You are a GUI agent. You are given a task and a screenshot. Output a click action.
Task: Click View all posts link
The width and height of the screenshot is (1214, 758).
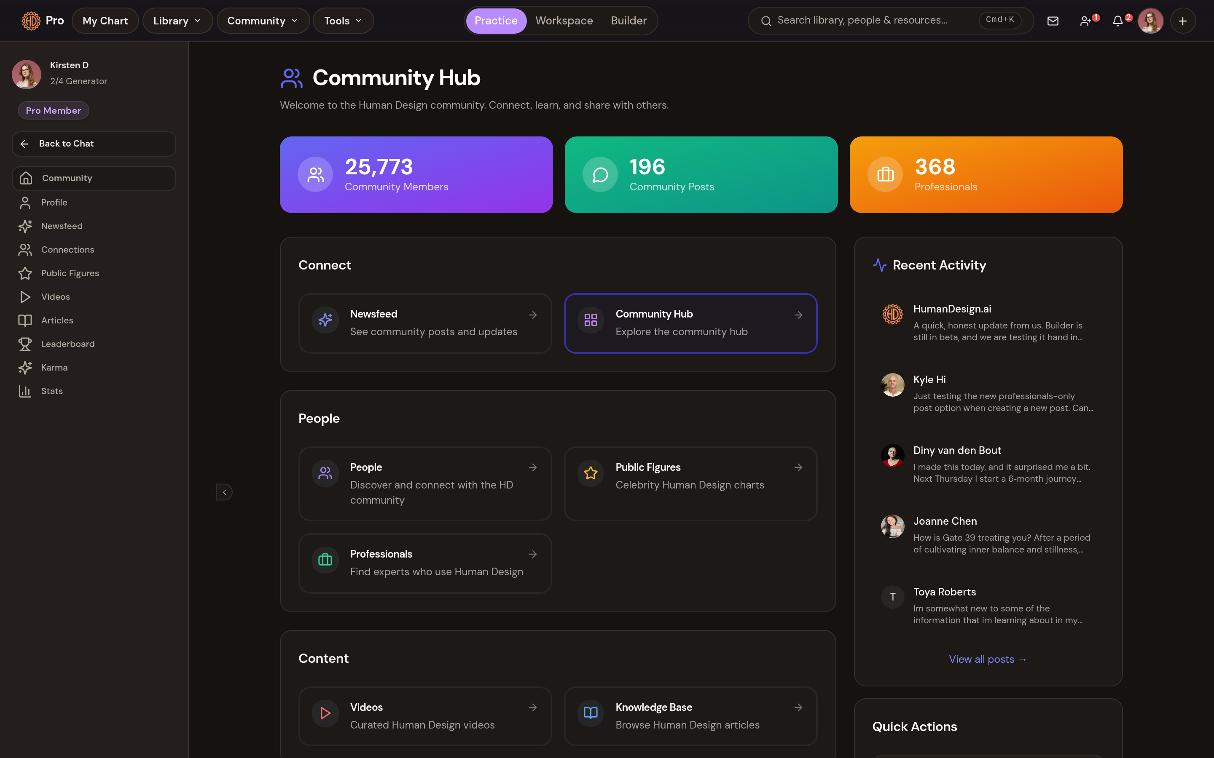(x=988, y=659)
